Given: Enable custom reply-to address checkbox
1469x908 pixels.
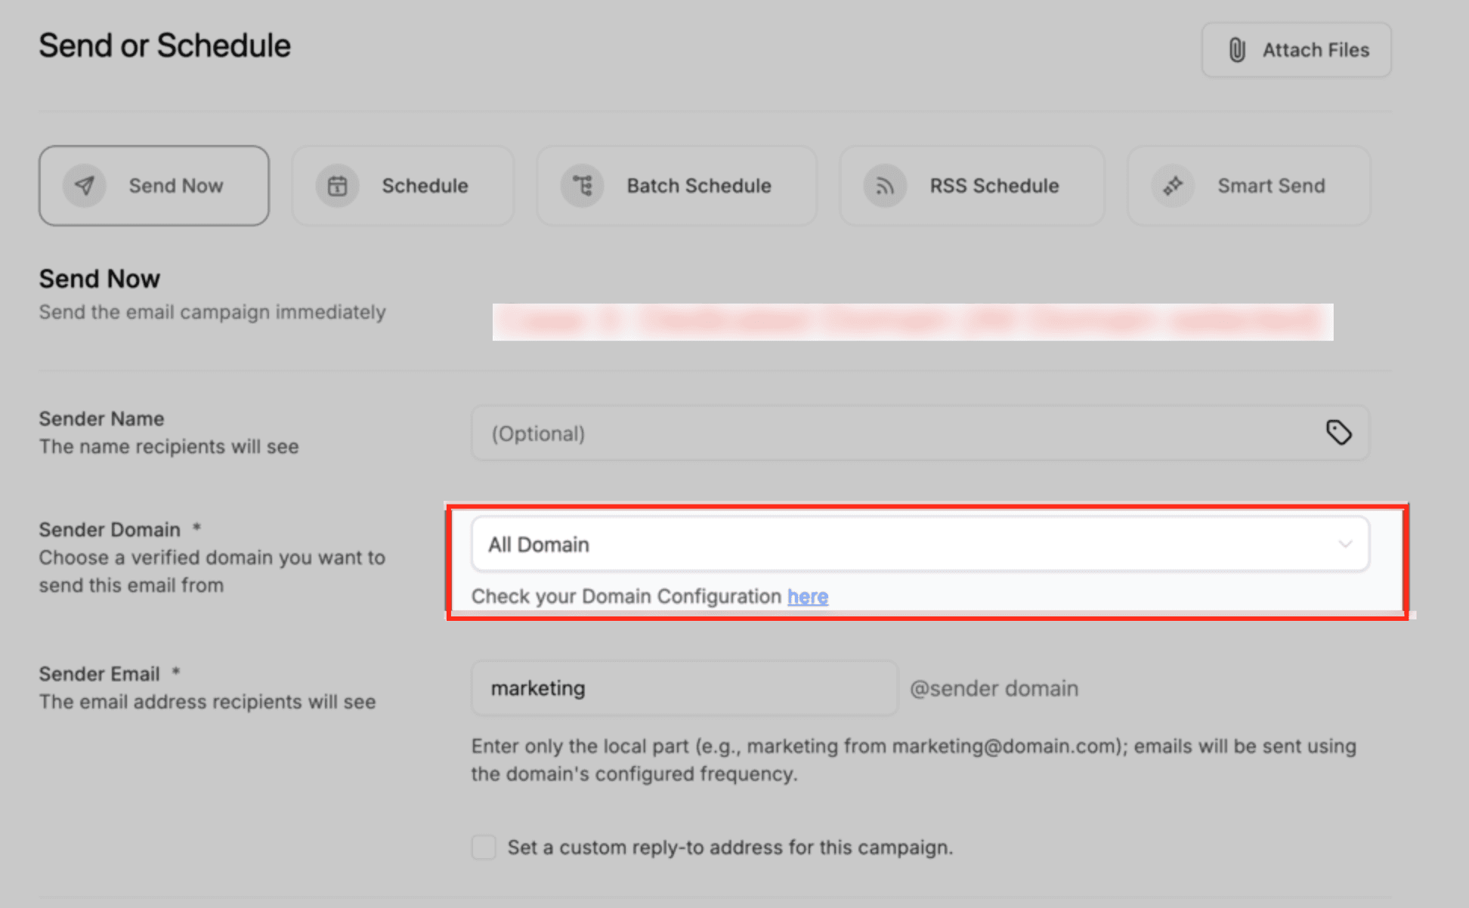Looking at the screenshot, I should 484,847.
